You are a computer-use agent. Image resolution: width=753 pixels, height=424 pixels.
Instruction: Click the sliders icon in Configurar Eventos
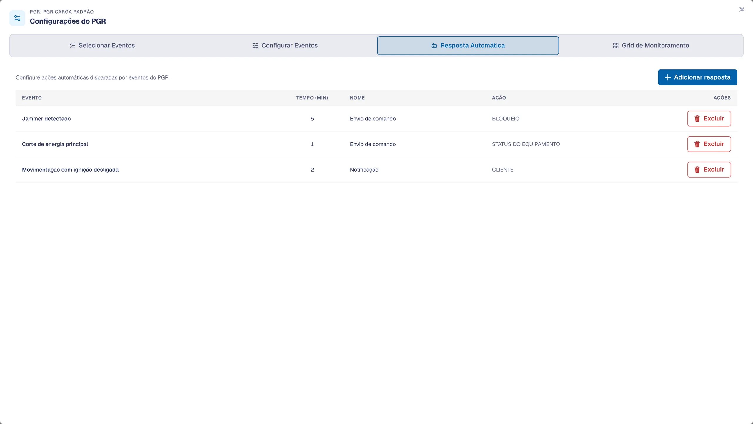click(x=255, y=46)
